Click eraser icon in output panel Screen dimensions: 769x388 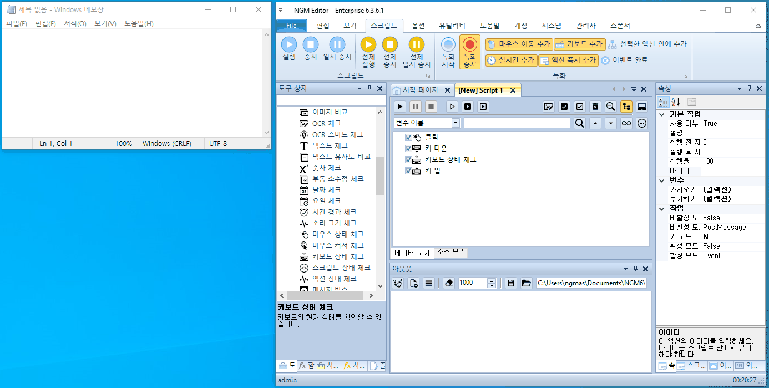pos(449,283)
